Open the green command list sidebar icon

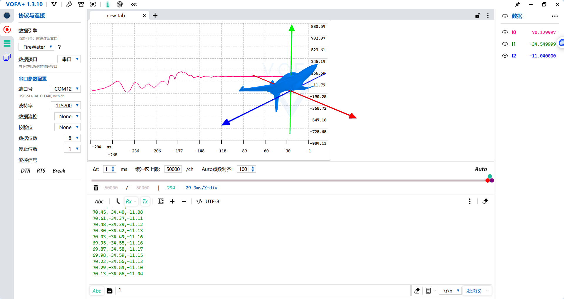click(x=7, y=43)
